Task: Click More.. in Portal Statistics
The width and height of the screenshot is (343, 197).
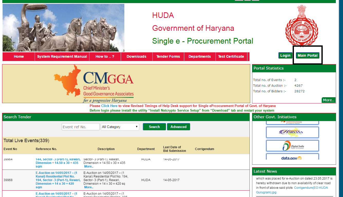Action: (x=329, y=100)
